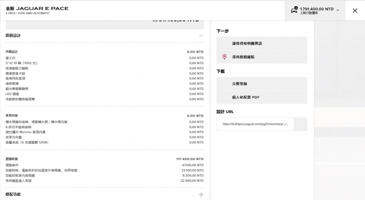Click the red map pin icon
365x200 pixels.
point(225,57)
